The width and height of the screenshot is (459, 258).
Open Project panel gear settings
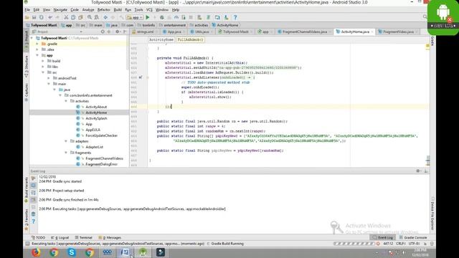(117, 32)
